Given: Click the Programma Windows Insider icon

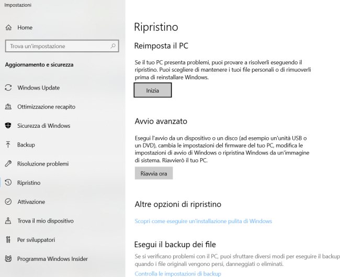Looking at the screenshot, I should pyautogui.click(x=8, y=259).
